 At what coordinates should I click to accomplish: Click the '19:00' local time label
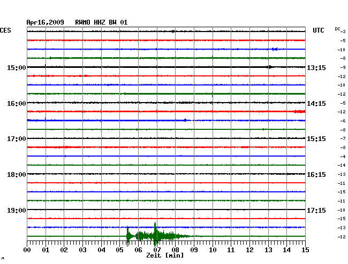tap(17, 211)
